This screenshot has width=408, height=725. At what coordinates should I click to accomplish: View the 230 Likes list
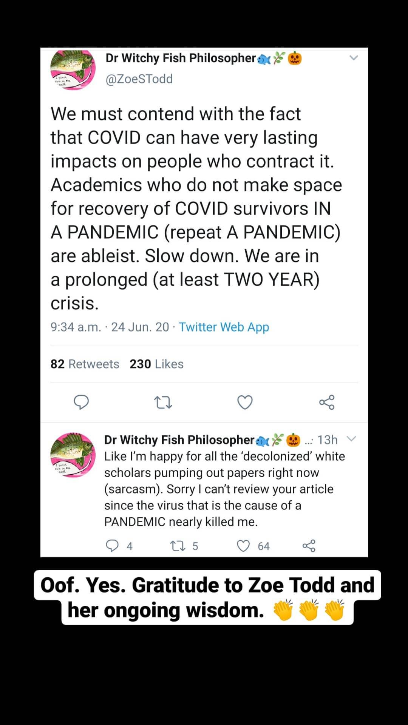click(x=156, y=364)
